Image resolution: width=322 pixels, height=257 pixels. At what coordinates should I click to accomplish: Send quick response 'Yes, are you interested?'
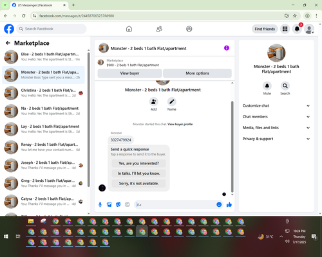pos(138,163)
